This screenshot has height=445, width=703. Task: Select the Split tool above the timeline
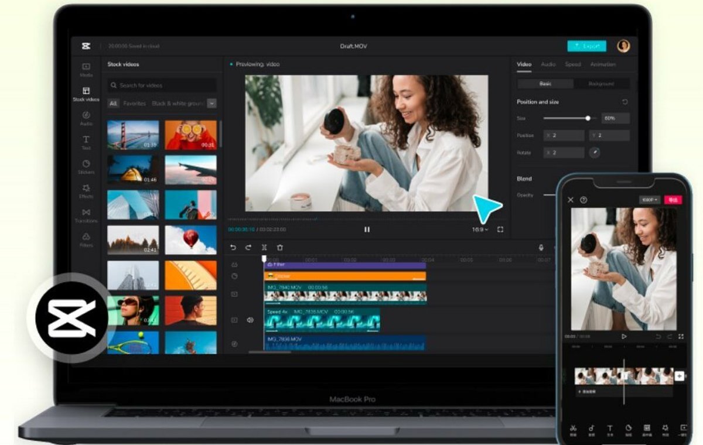(x=265, y=248)
